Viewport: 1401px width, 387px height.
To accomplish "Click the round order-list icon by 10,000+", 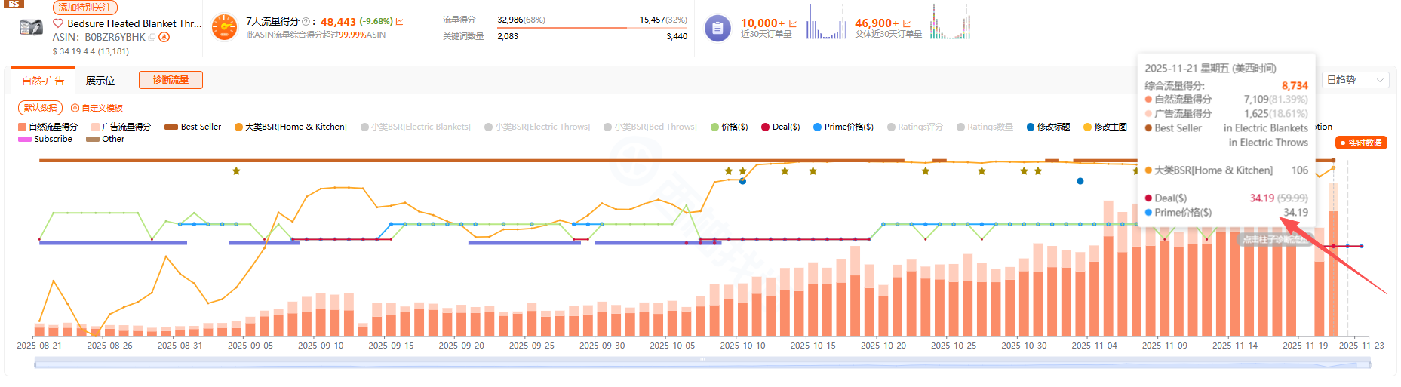I will pos(717,29).
